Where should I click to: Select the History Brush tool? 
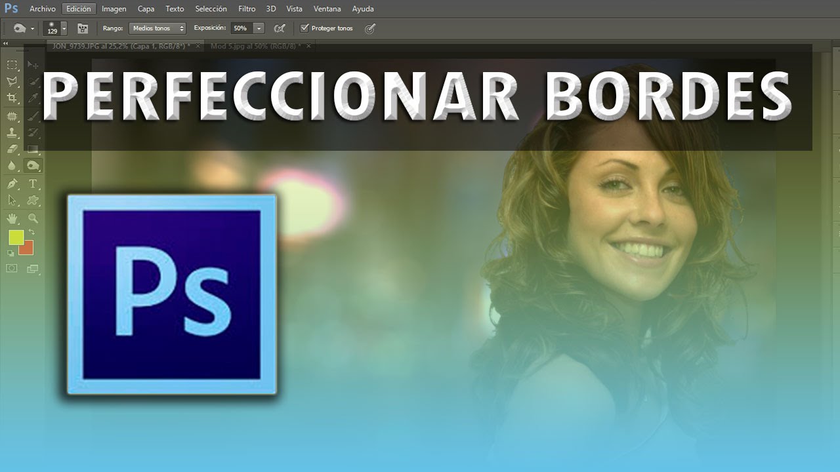(x=33, y=132)
